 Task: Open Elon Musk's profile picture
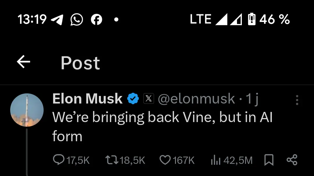27,110
